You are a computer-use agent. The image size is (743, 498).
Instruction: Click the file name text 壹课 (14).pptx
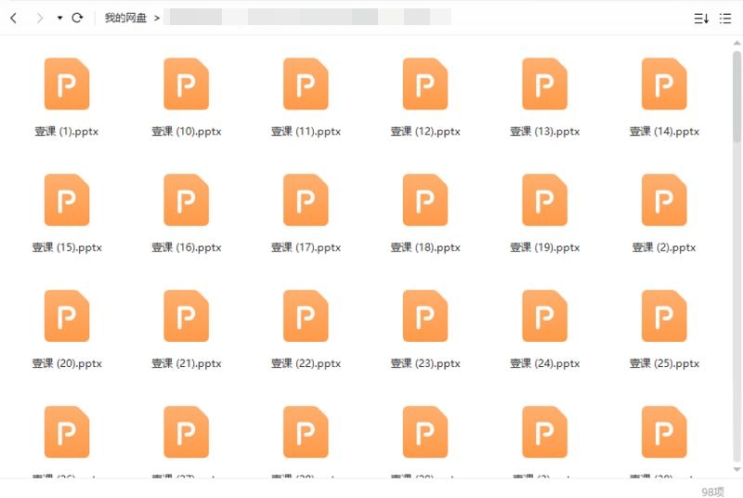[x=664, y=132]
